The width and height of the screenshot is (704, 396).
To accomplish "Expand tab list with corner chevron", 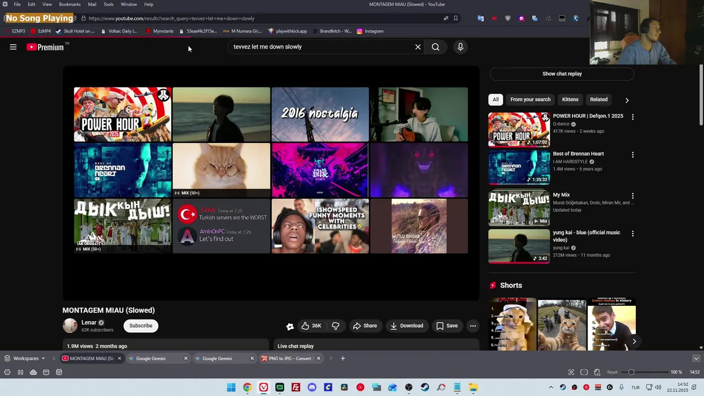I will pos(696,359).
